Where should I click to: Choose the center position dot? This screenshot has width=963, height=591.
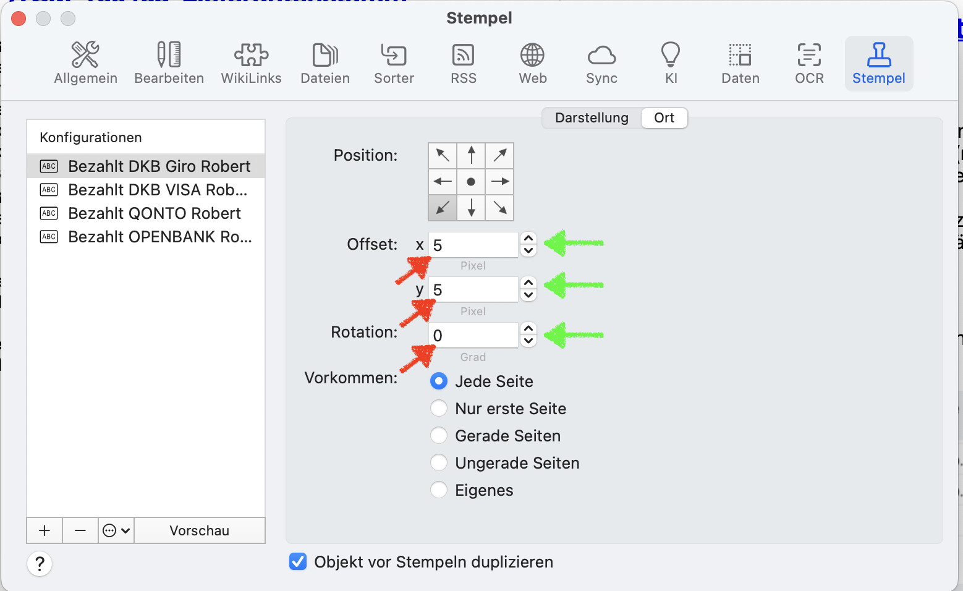pos(471,182)
